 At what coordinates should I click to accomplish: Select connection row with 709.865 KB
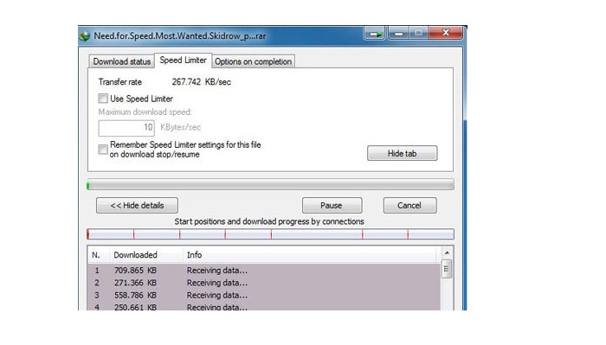click(264, 271)
